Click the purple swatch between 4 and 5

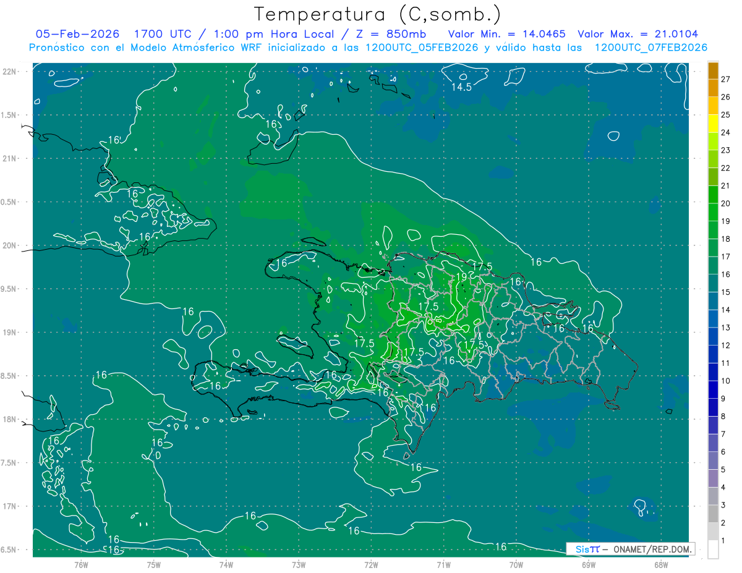[713, 478]
